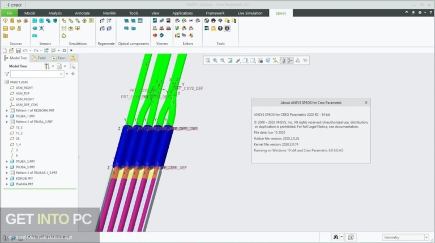Viewport: 435px width, 243px height.
Task: Expand PLANKA.PRT node
Action: (x=7, y=184)
